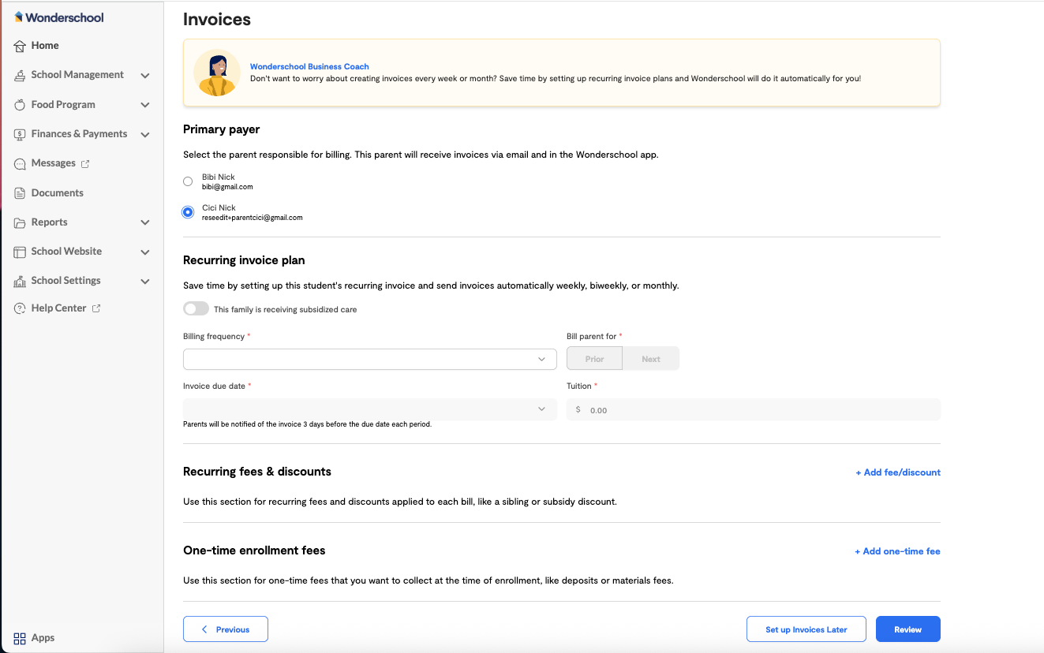
Task: Expand the School Settings chevron
Action: click(145, 282)
